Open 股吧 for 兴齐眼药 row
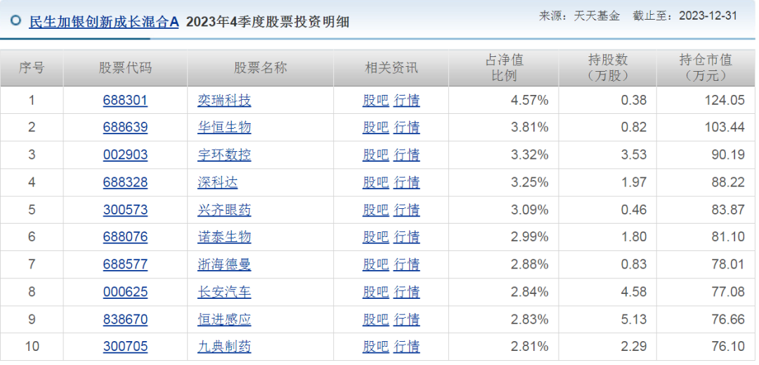This screenshot has height=365, width=759. (375, 210)
